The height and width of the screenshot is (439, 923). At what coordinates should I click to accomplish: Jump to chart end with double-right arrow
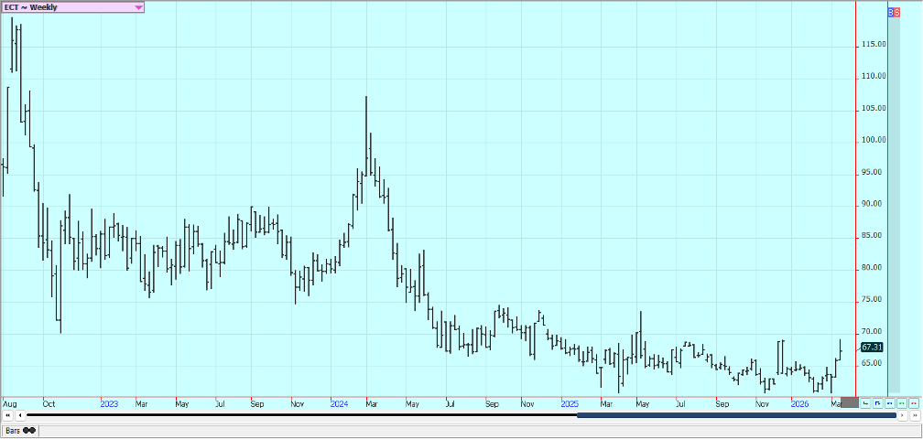pyautogui.click(x=914, y=415)
